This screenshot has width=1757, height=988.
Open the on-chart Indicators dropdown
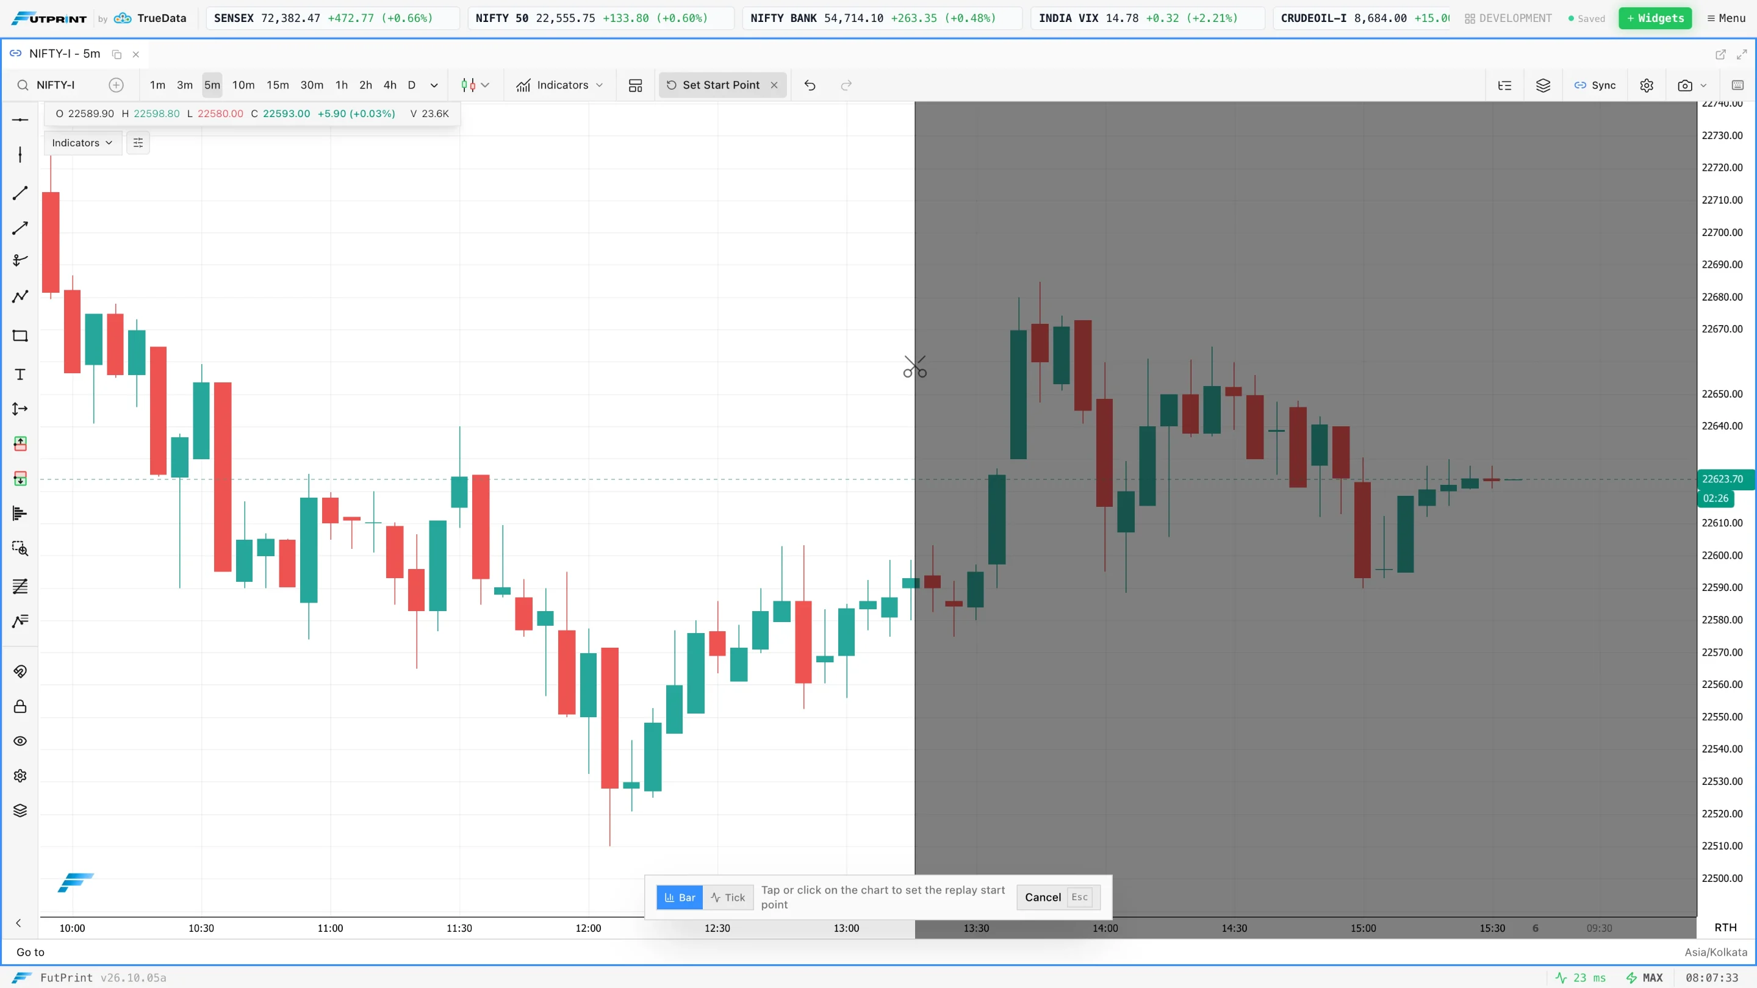[x=82, y=143]
